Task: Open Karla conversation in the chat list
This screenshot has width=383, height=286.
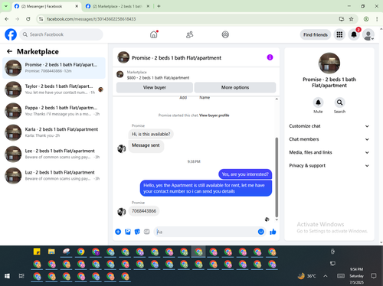Action: pos(54,132)
